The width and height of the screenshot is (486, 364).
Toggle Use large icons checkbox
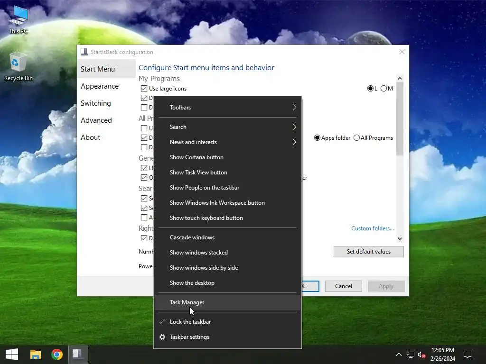coord(144,89)
